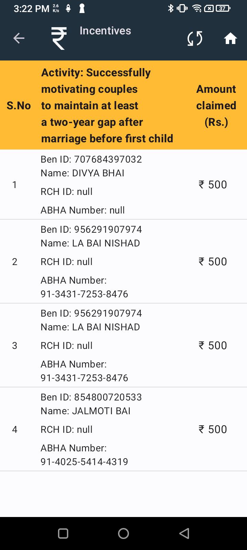The height and width of the screenshot is (550, 247).
Task: Tap Bluetooth icon in status bar
Action: pos(170,8)
